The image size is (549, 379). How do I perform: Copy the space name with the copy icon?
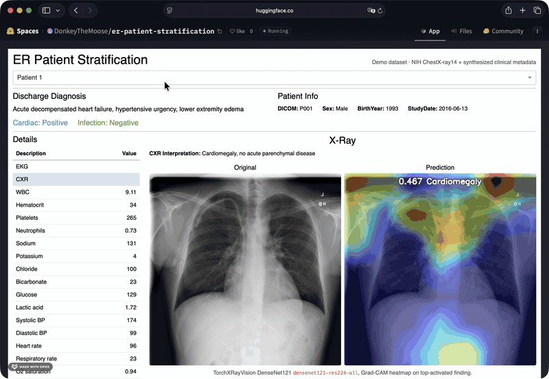pos(220,31)
